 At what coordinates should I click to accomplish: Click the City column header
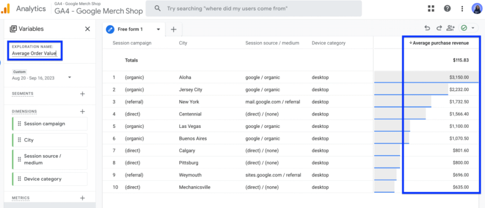183,43
